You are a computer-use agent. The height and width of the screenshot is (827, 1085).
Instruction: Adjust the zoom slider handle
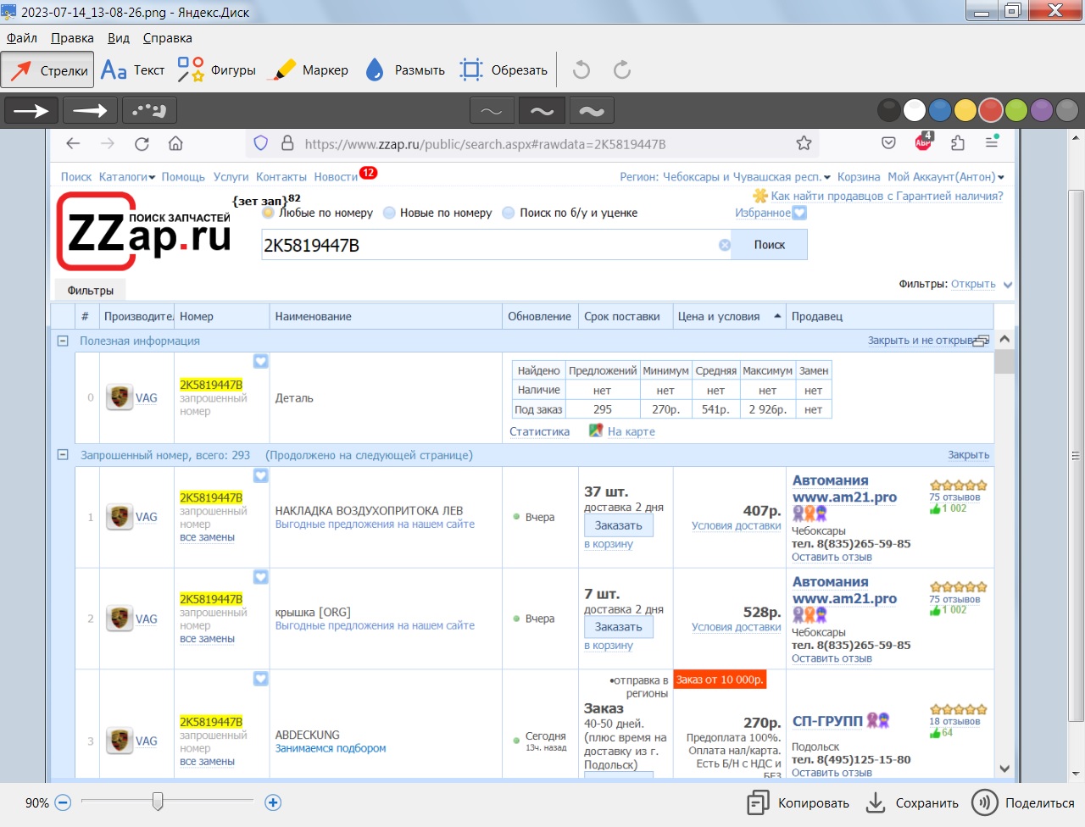(158, 801)
